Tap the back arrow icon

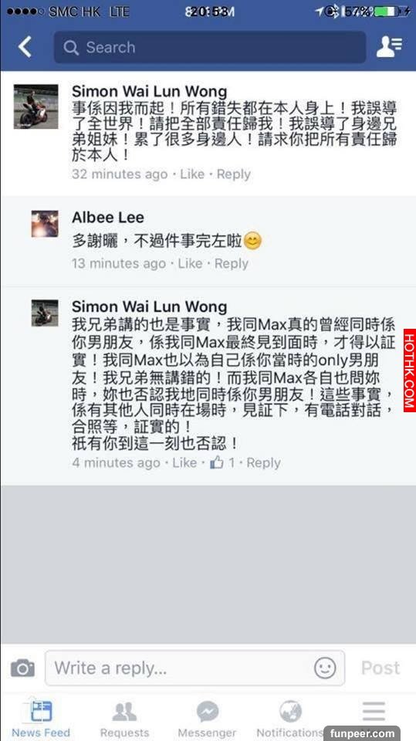coord(25,47)
